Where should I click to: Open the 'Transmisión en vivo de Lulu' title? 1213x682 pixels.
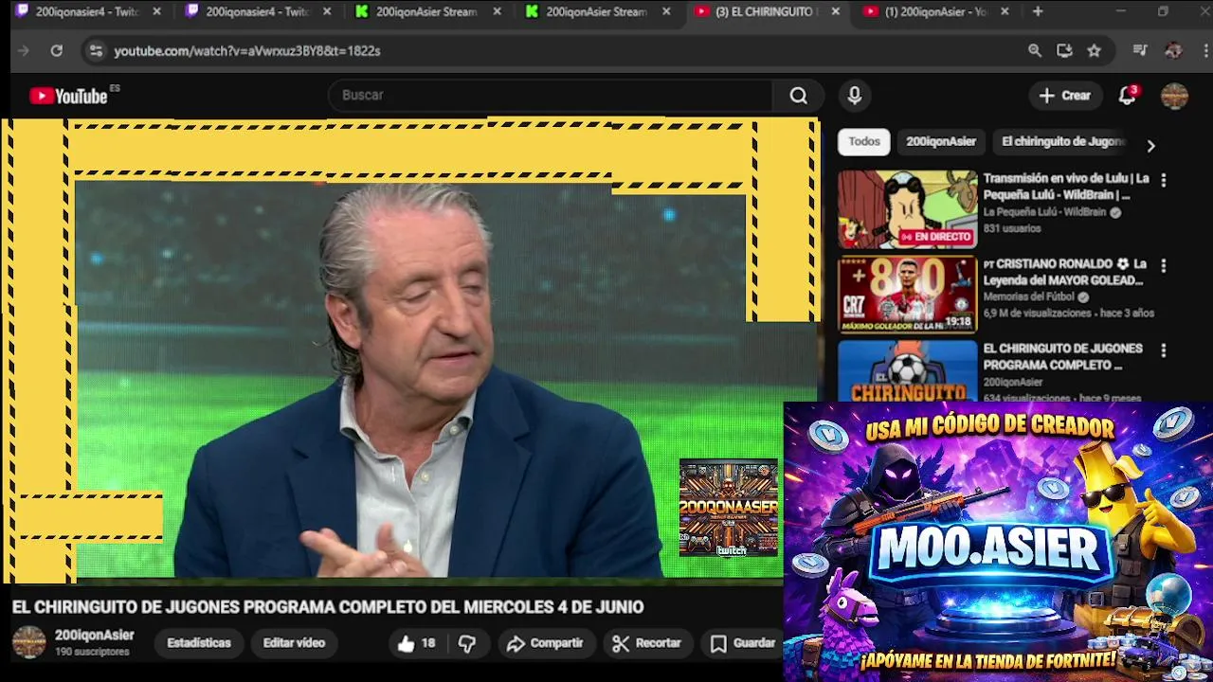(x=1066, y=187)
